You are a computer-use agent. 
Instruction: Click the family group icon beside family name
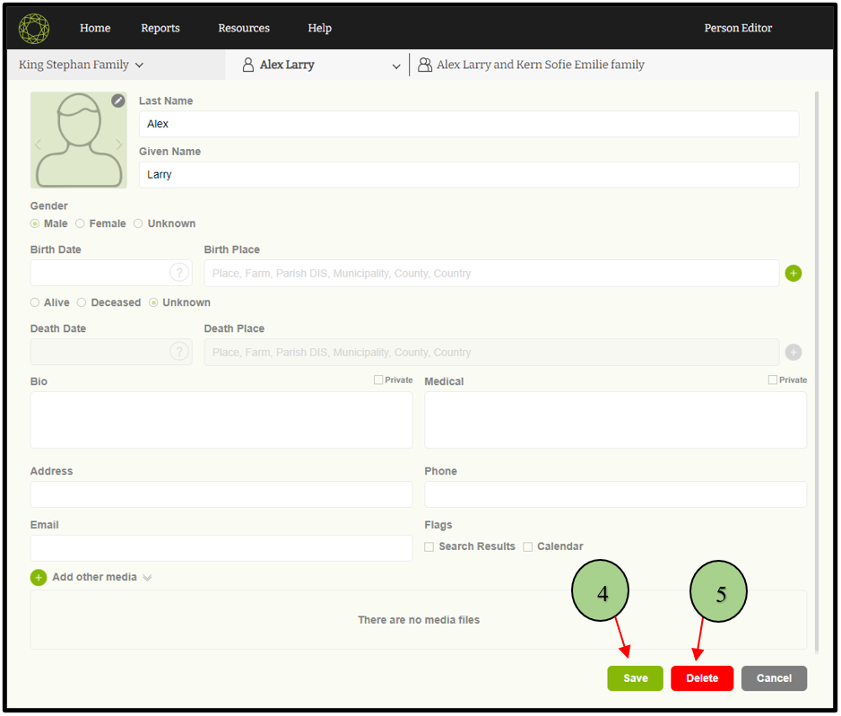(x=425, y=65)
